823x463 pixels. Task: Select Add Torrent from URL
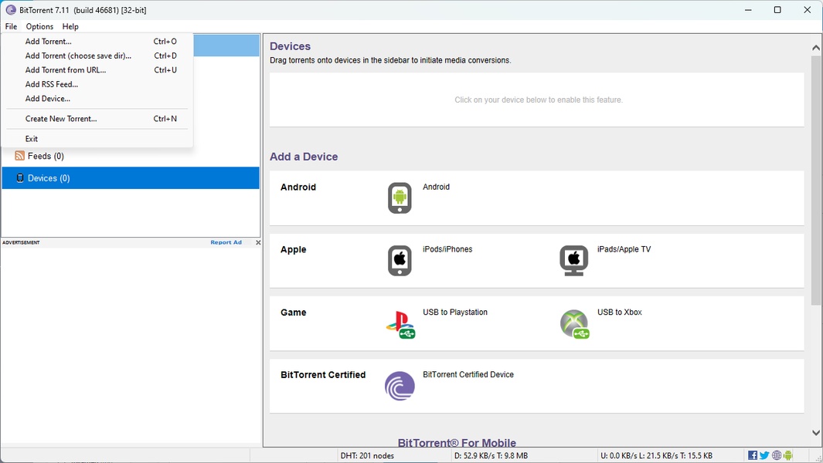64,69
